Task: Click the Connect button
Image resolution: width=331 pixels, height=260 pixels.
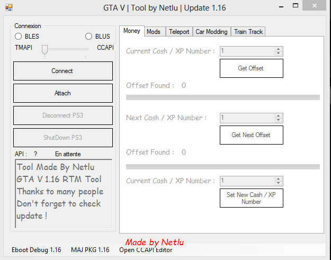Action: pyautogui.click(x=63, y=71)
